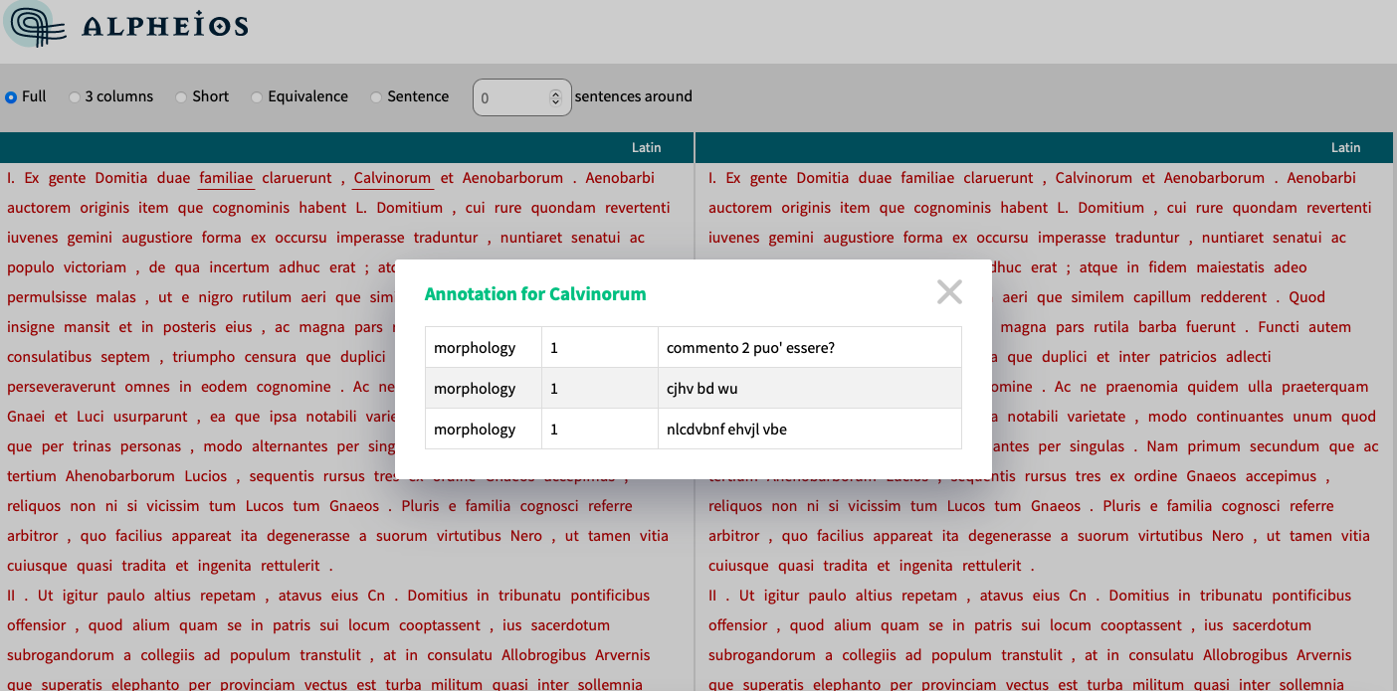Click the sentences-around number input field

tap(507, 96)
